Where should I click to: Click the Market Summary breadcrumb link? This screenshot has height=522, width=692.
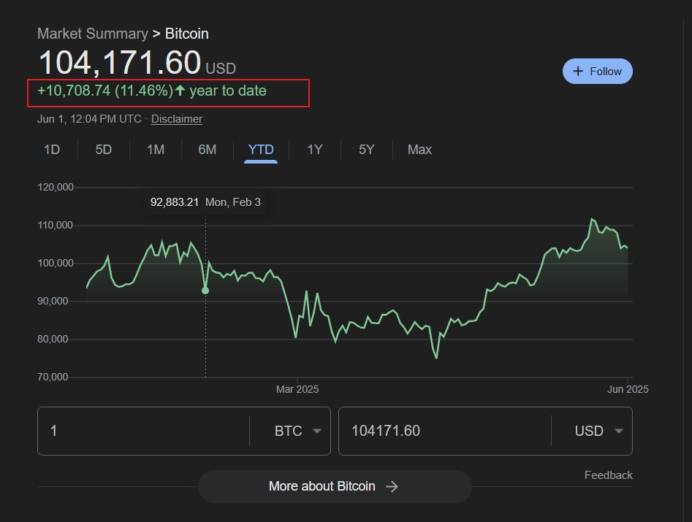pos(93,34)
